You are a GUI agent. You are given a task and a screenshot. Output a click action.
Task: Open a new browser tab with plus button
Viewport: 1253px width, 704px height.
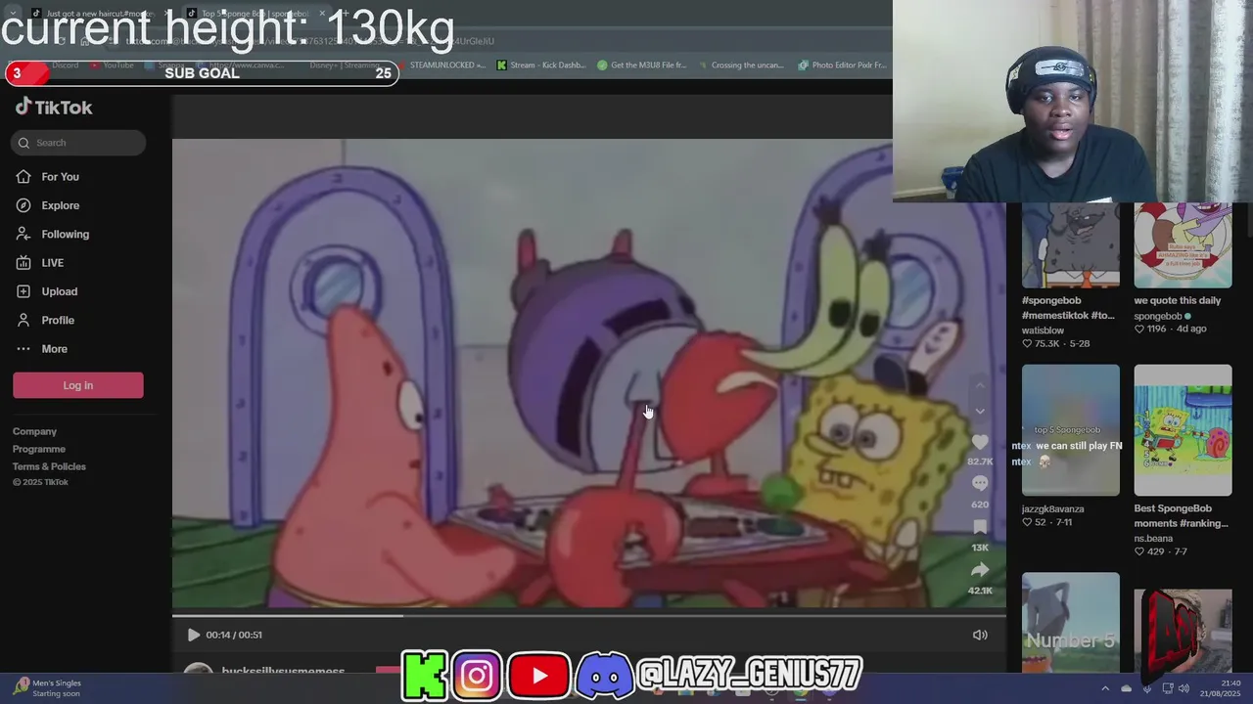348,14
